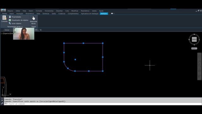This screenshot has height=114, width=202.
Task: Expand Ferramentas gerais panel dropdown
Action: click(15, 27)
